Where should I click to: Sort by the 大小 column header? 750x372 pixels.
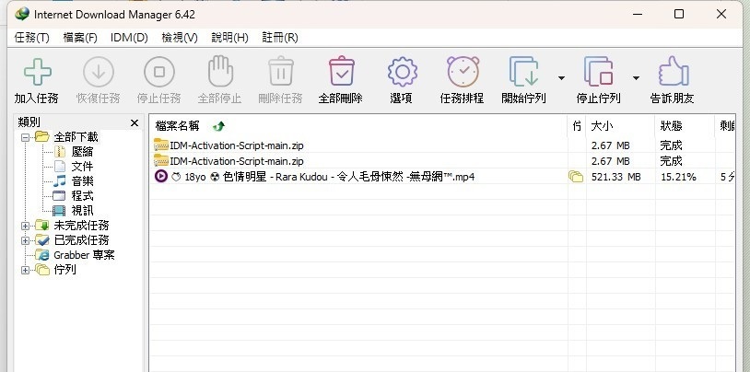point(601,125)
